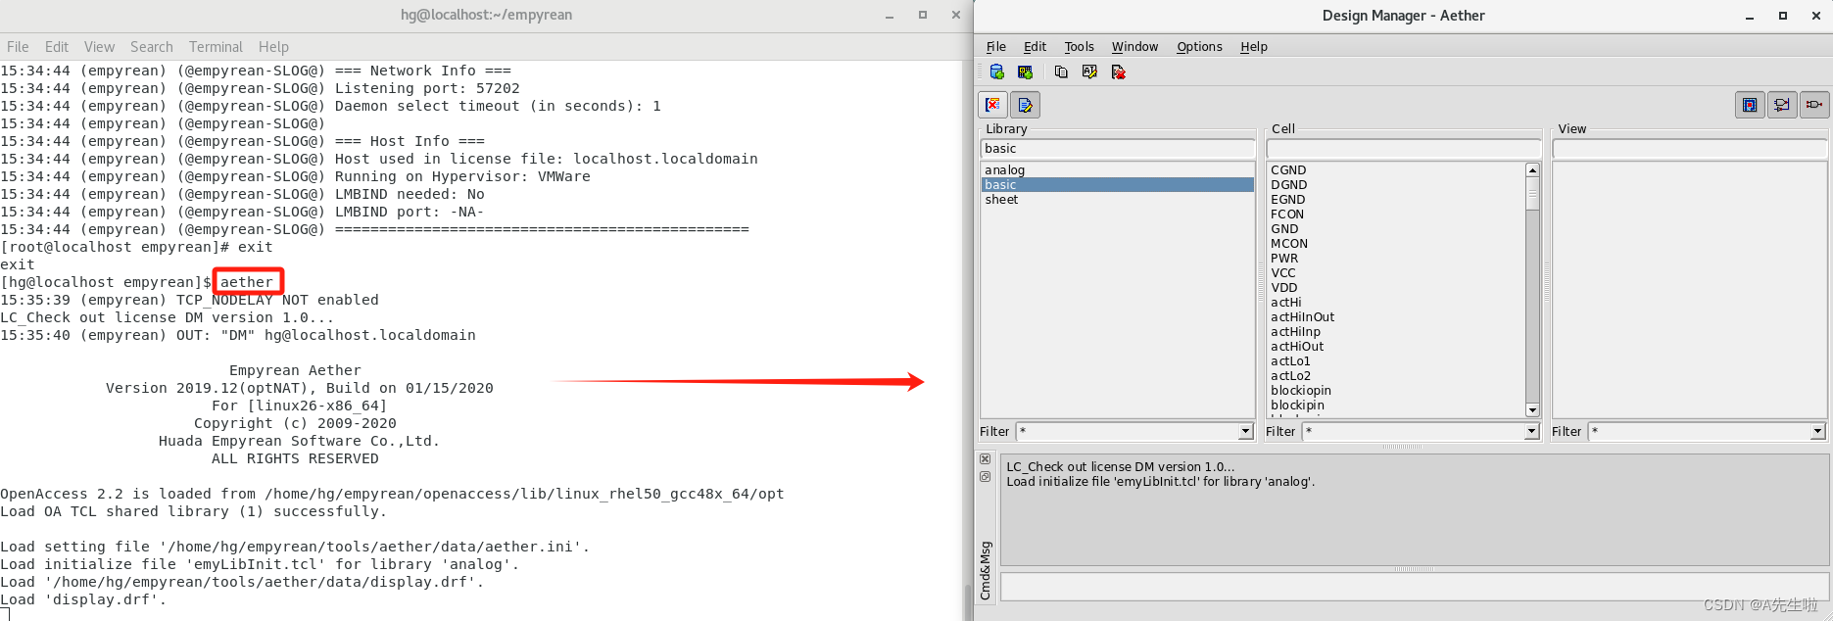Select the PWR cell
Viewport: 1833px width, 621px height.
tap(1284, 259)
